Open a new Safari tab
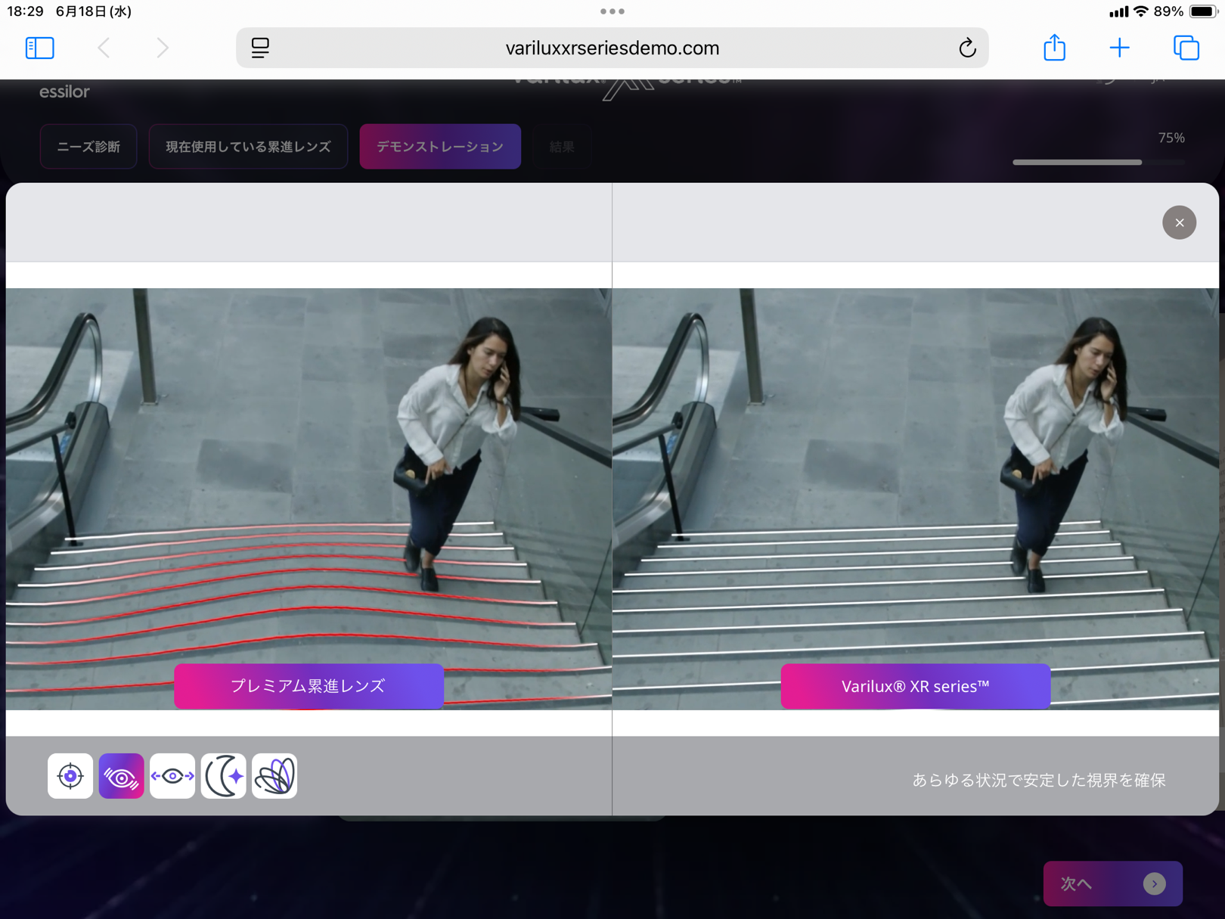This screenshot has width=1225, height=919. (1119, 48)
